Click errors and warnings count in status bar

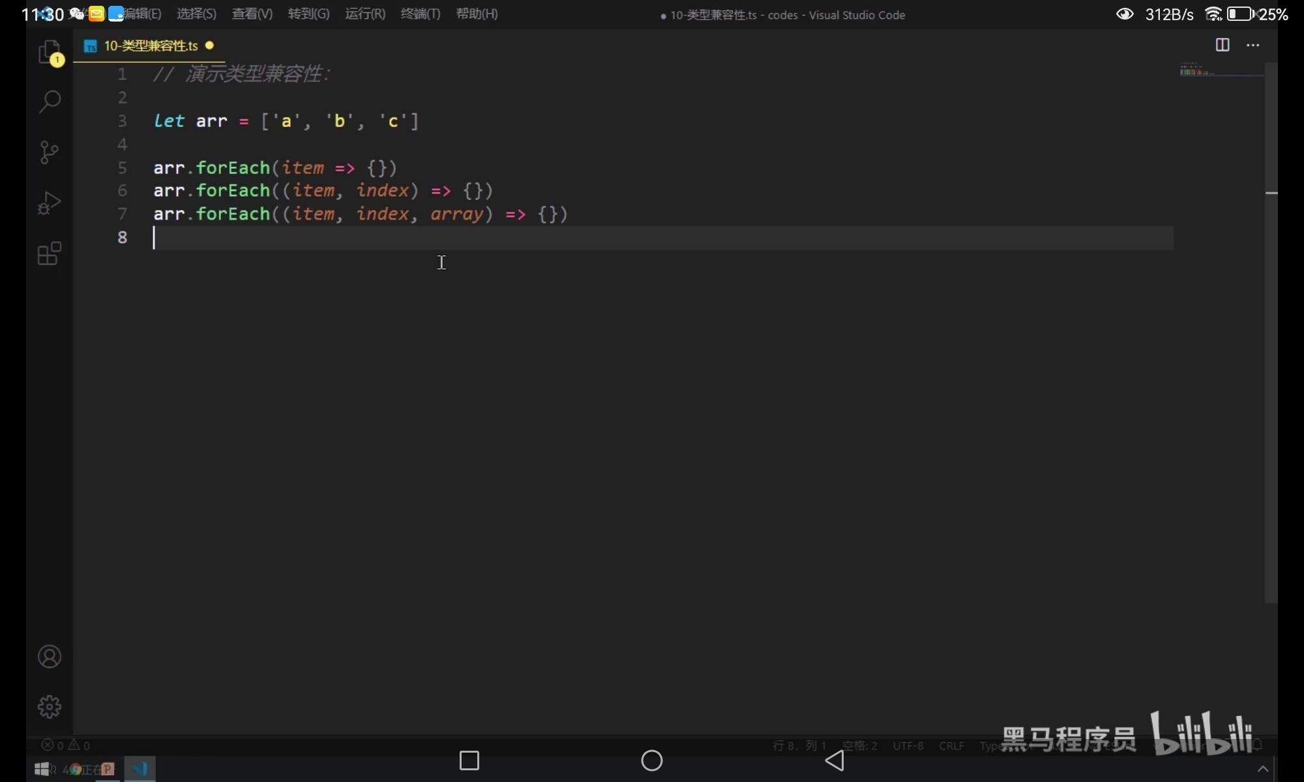(x=66, y=745)
